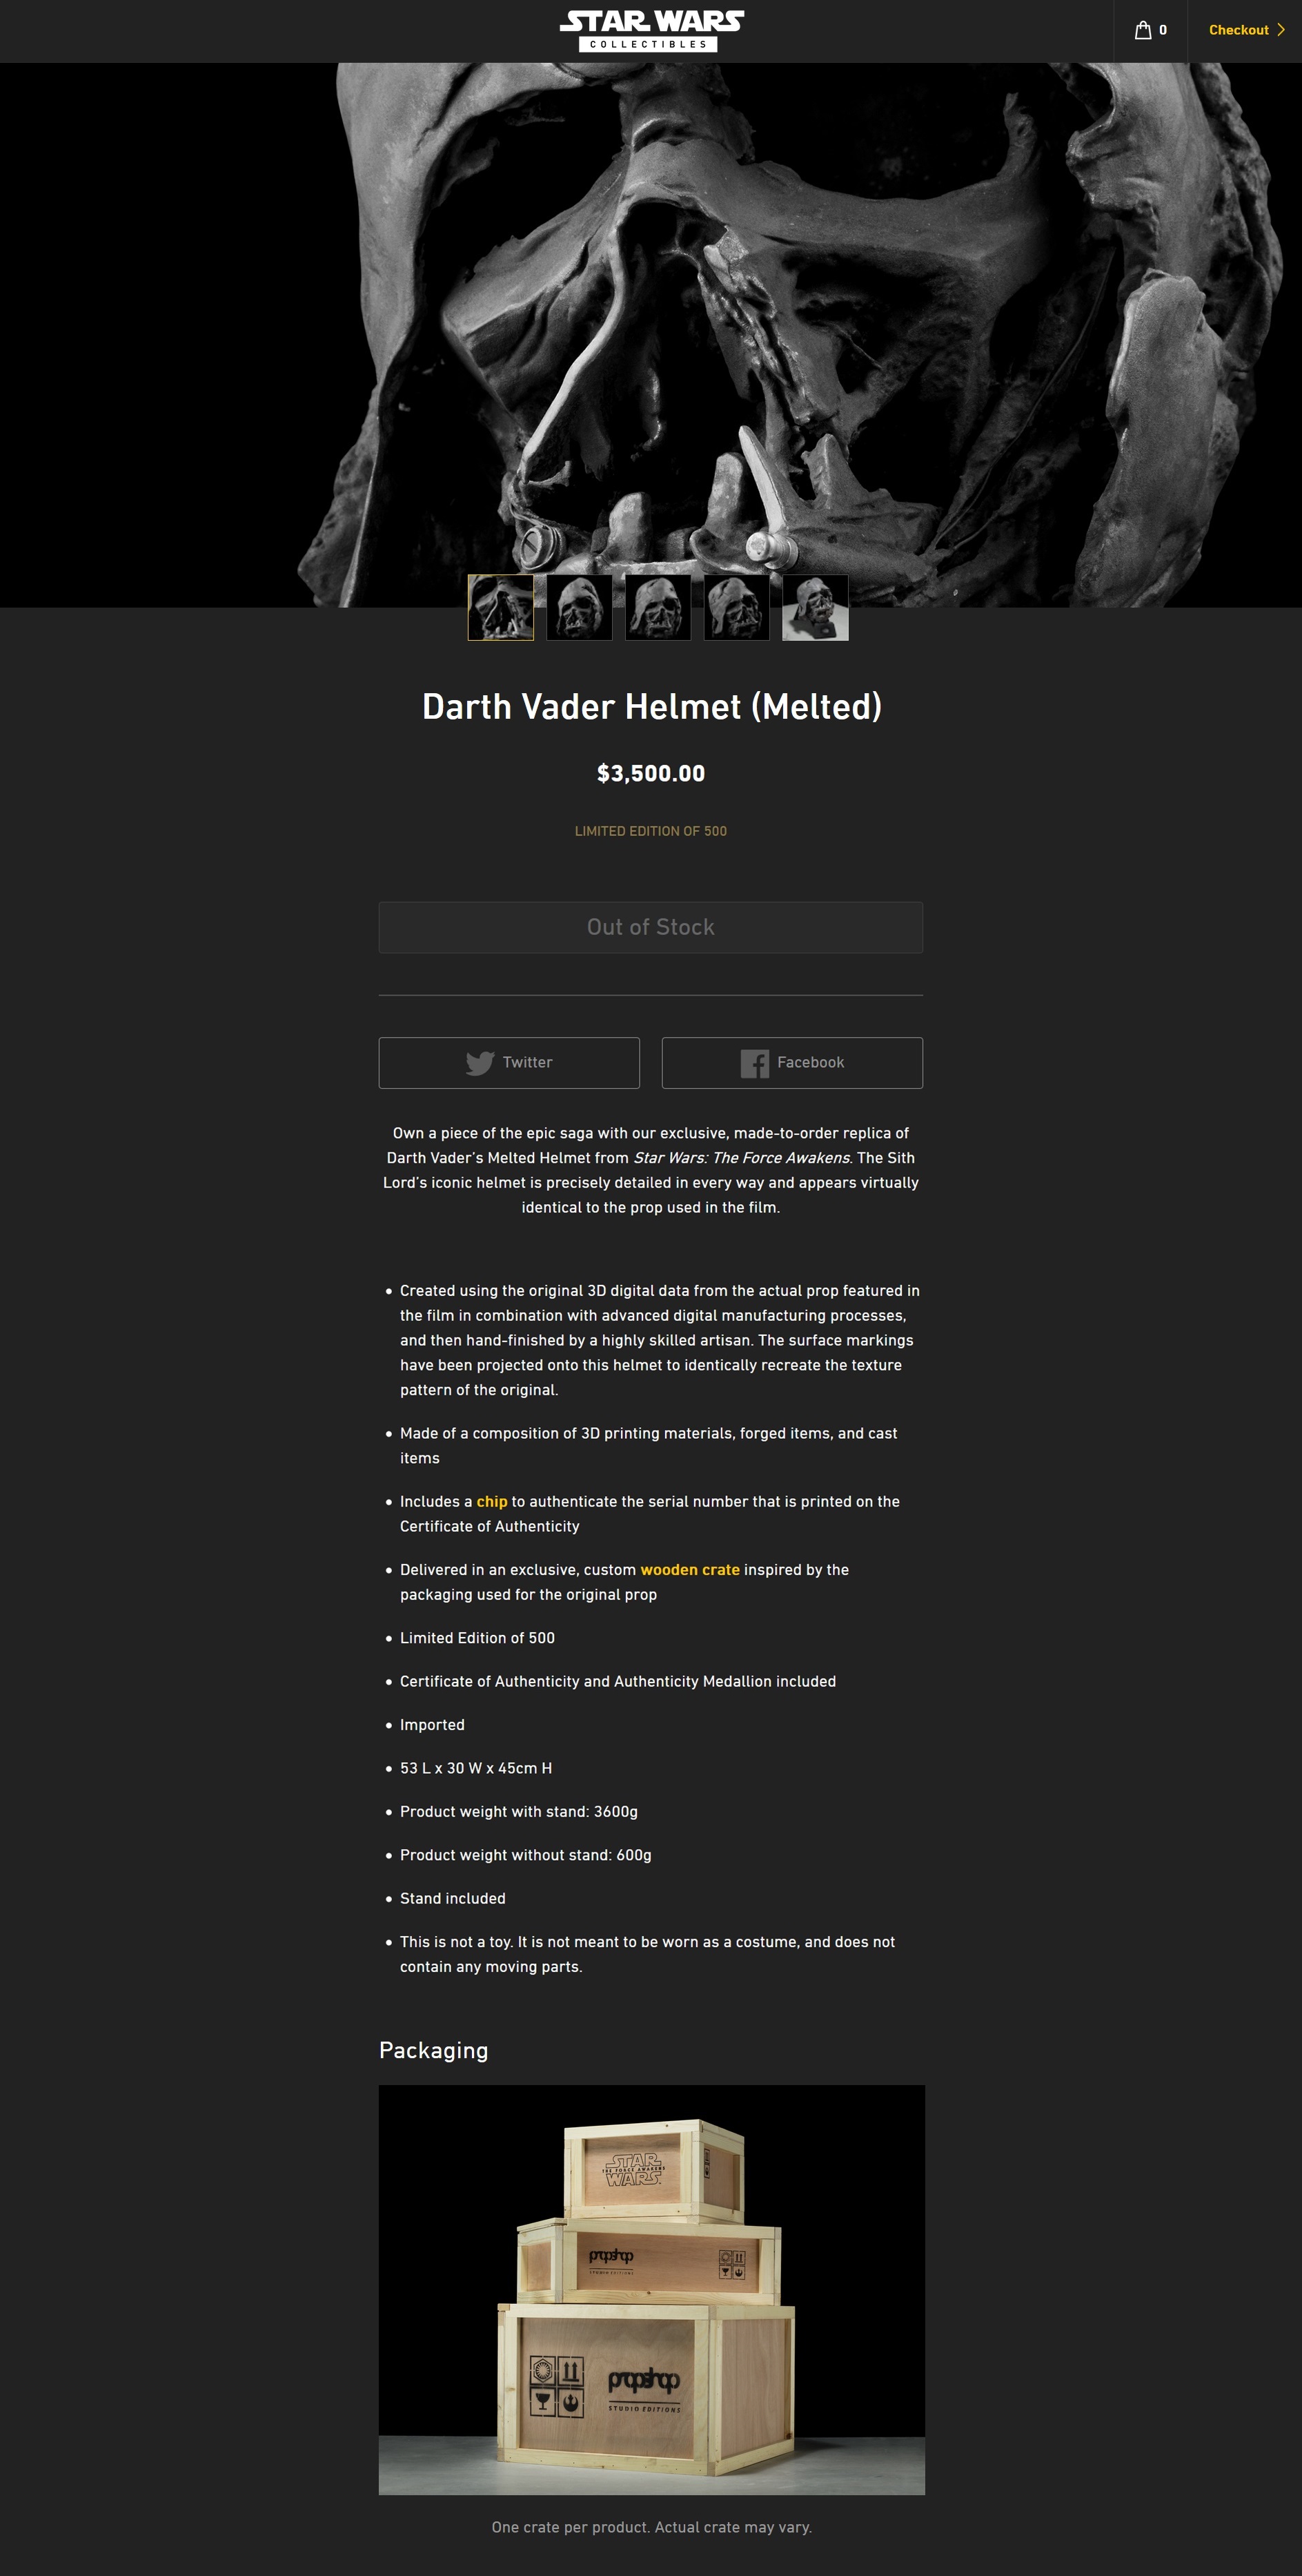Click the Out of Stock button
The width and height of the screenshot is (1302, 2576).
(651, 927)
